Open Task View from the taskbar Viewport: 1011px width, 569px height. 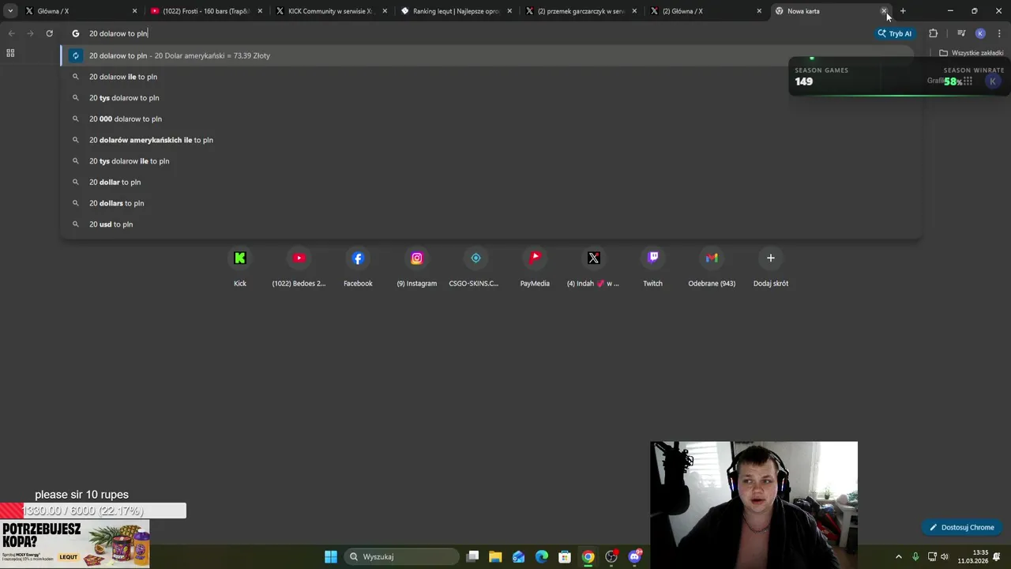472,556
